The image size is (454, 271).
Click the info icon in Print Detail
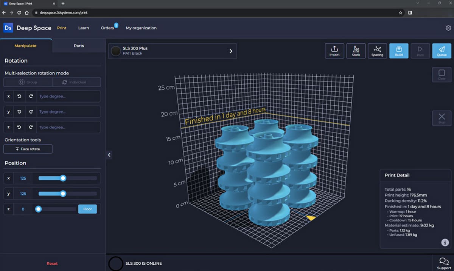[x=445, y=242]
